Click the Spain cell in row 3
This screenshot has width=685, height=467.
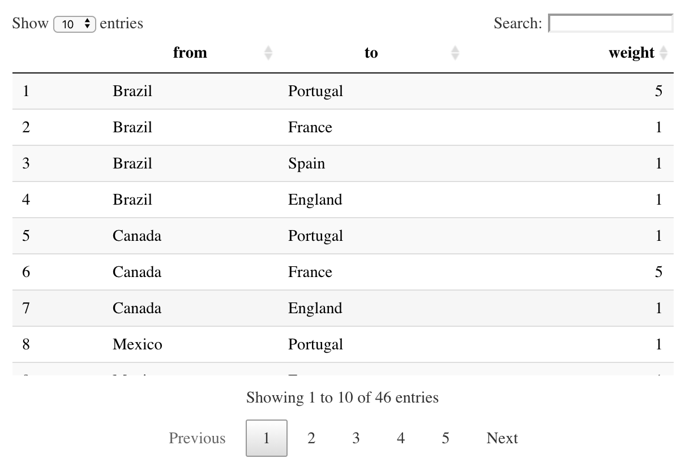(x=306, y=163)
